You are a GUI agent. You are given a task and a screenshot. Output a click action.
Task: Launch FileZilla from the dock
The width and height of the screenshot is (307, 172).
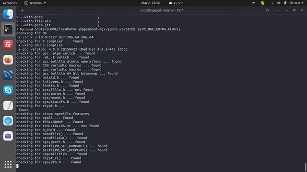(8, 44)
